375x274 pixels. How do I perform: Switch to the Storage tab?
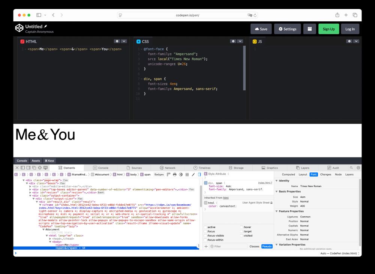[236, 168]
